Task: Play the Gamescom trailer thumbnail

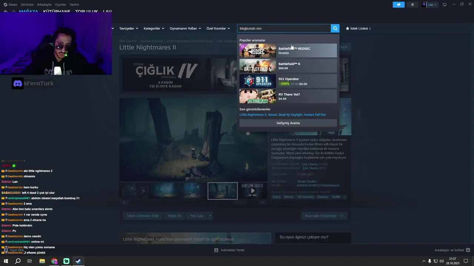Action: [x=253, y=191]
